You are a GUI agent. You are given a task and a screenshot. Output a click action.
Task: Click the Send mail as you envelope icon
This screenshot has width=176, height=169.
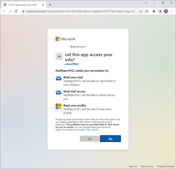click(59, 93)
